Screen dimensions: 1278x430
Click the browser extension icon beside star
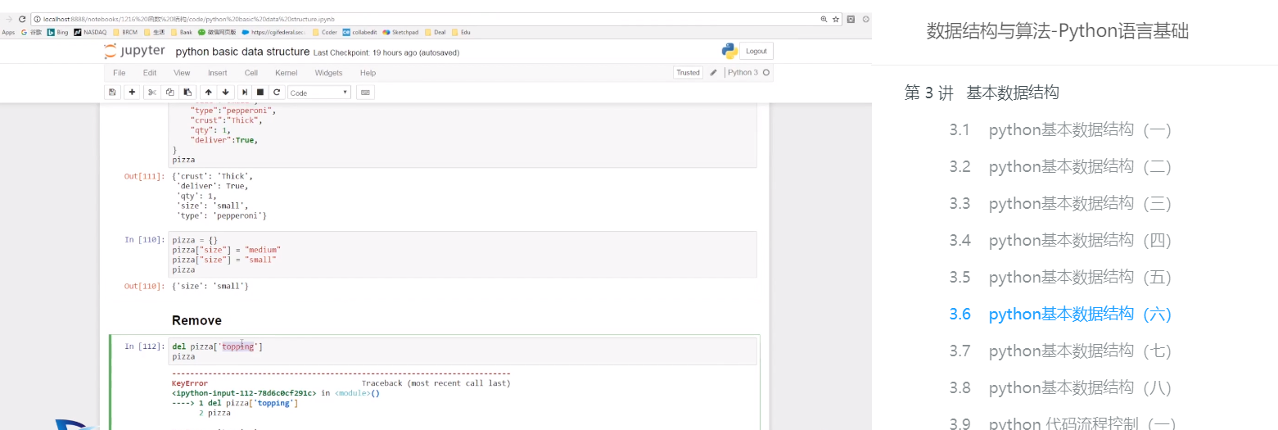coord(851,18)
